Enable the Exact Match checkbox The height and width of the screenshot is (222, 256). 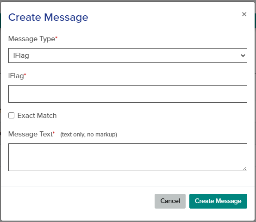click(11, 116)
